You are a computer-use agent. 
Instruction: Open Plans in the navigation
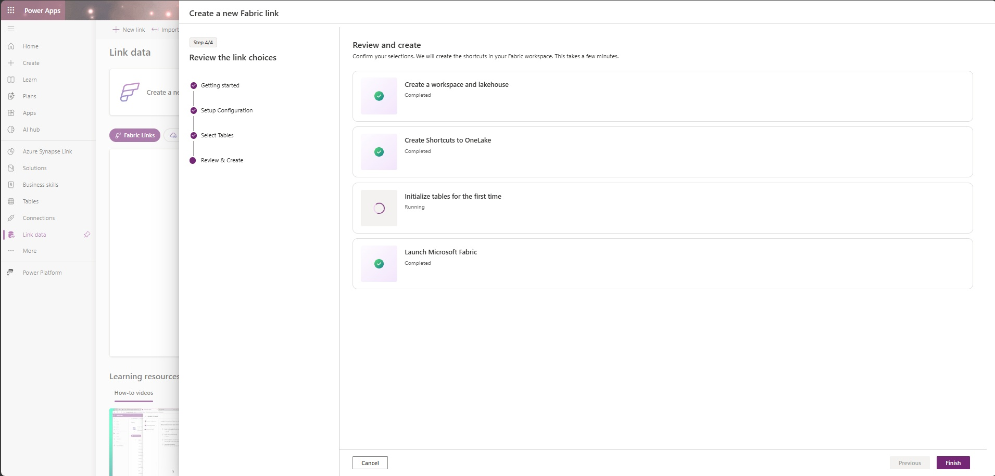[x=30, y=96]
